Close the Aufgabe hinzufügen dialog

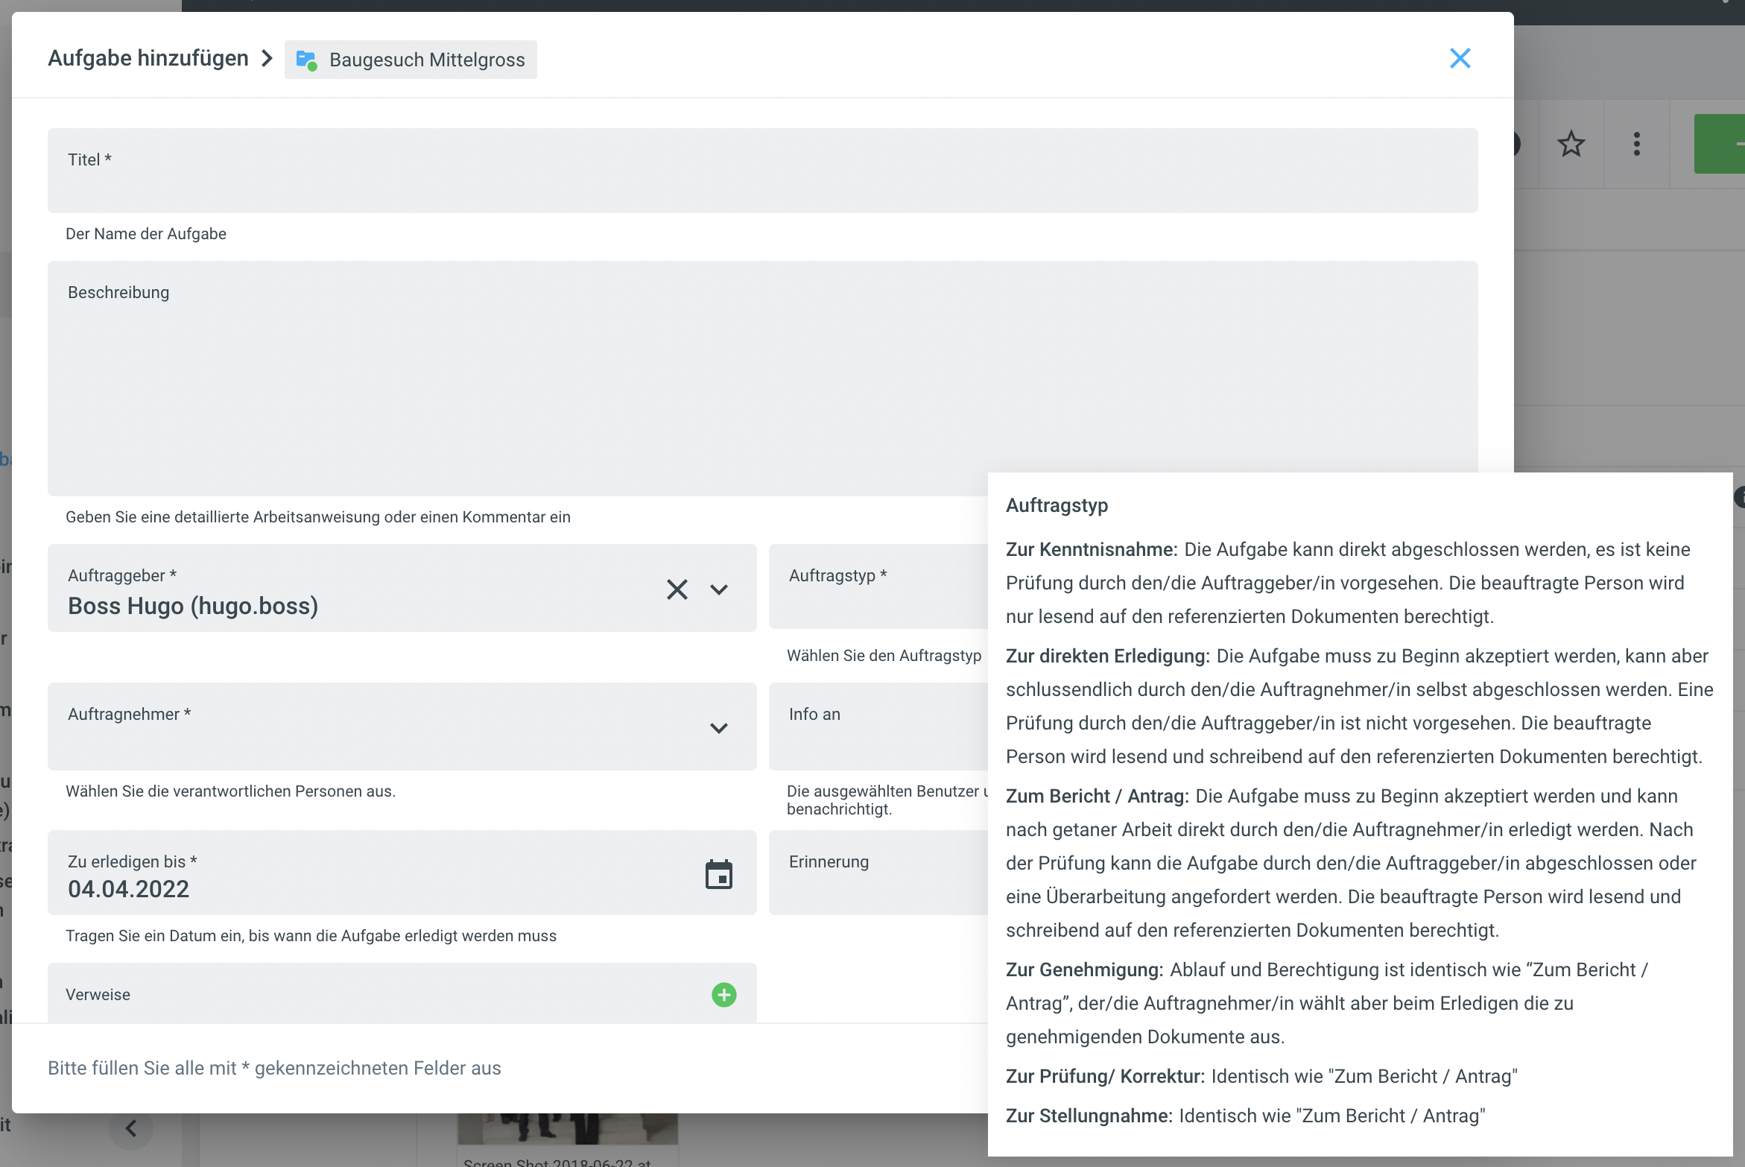[1460, 58]
